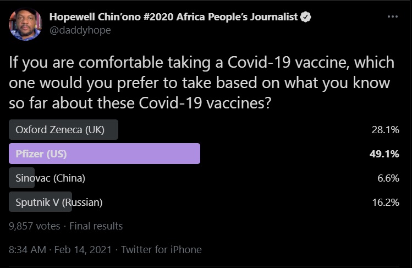Viewport: 412px width, 268px height.
Task: Click the verified badge beside the name
Action: click(306, 17)
